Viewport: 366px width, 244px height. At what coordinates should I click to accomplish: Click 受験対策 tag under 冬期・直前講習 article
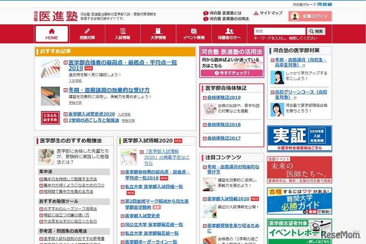point(75,103)
